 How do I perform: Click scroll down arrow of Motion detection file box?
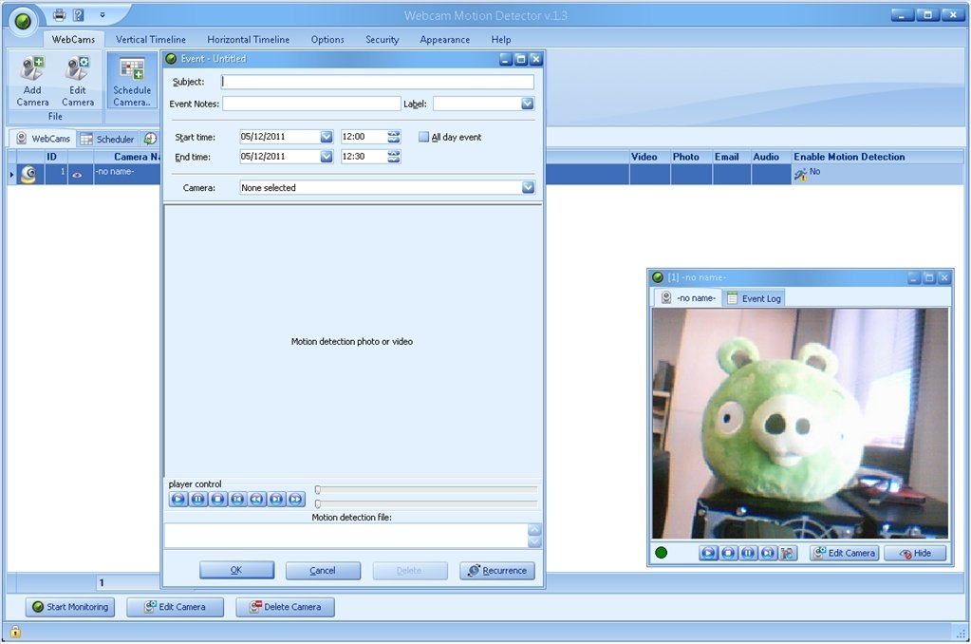[534, 541]
